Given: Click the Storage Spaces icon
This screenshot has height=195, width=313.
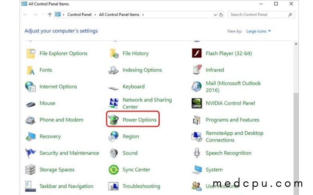Looking at the screenshot, I should point(31,170).
